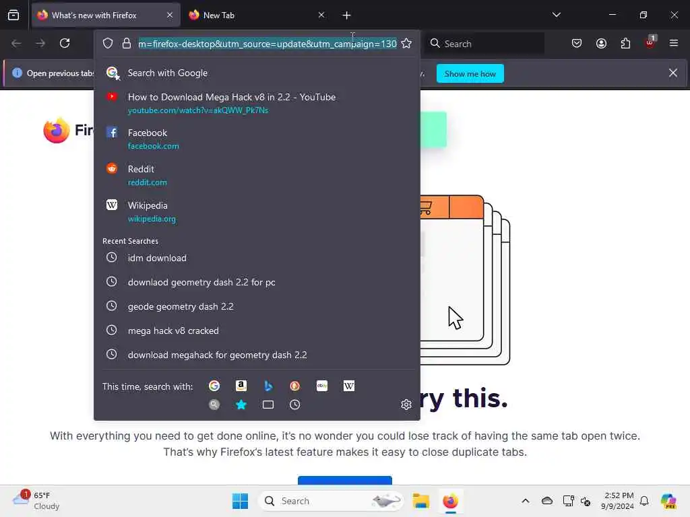This screenshot has width=690, height=517.
Task: Go forward to next page
Action: pyautogui.click(x=40, y=43)
